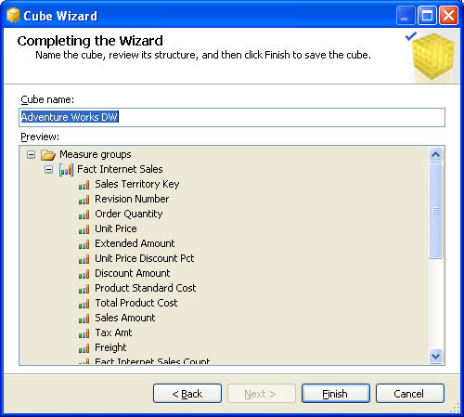Click the preview vertical scrollbar thumb
464x417 pixels.
coord(436,211)
